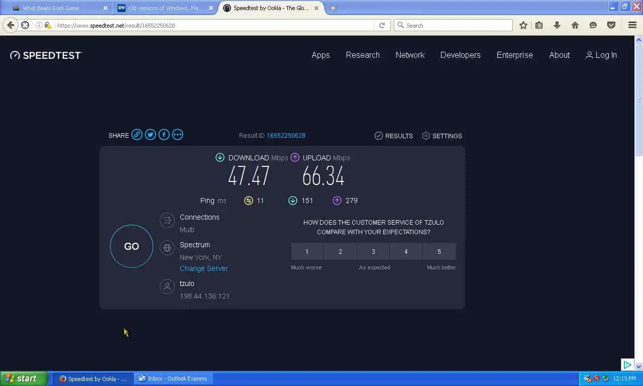
Task: Click the AdChoices icon at bottom right
Action: click(x=627, y=365)
